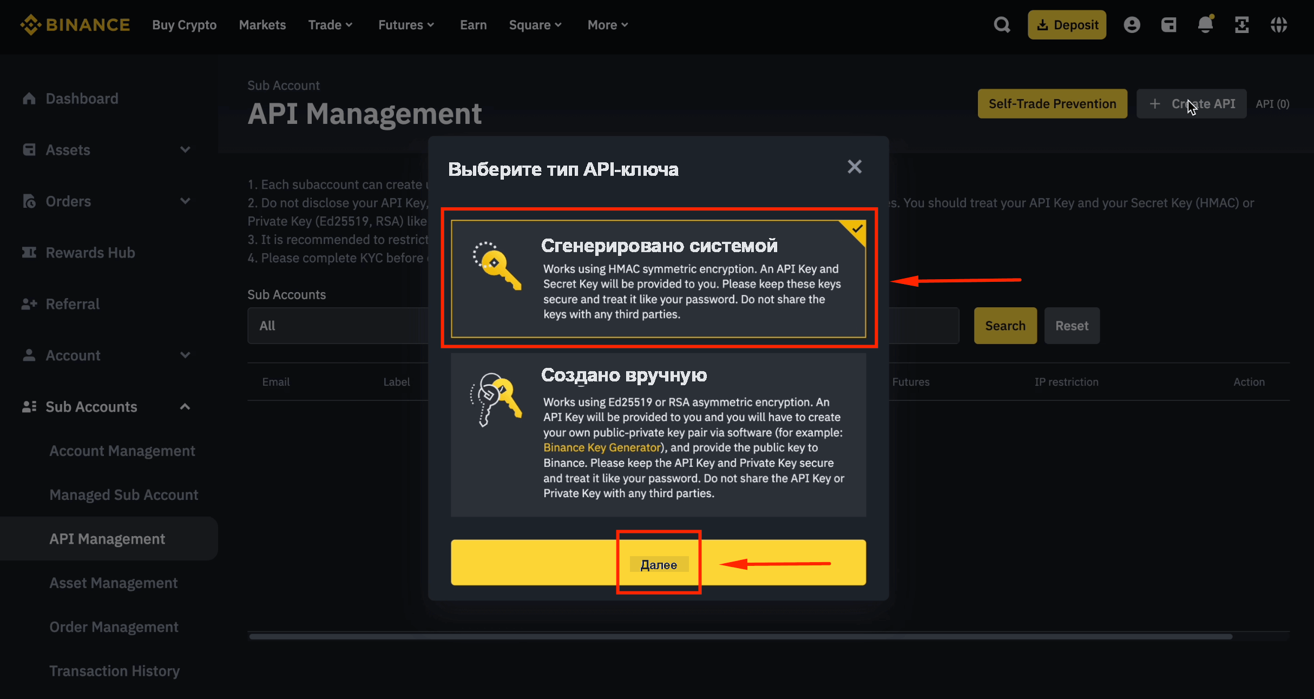Open Managed Sub Account in sidebar
The width and height of the screenshot is (1314, 699).
coord(124,495)
